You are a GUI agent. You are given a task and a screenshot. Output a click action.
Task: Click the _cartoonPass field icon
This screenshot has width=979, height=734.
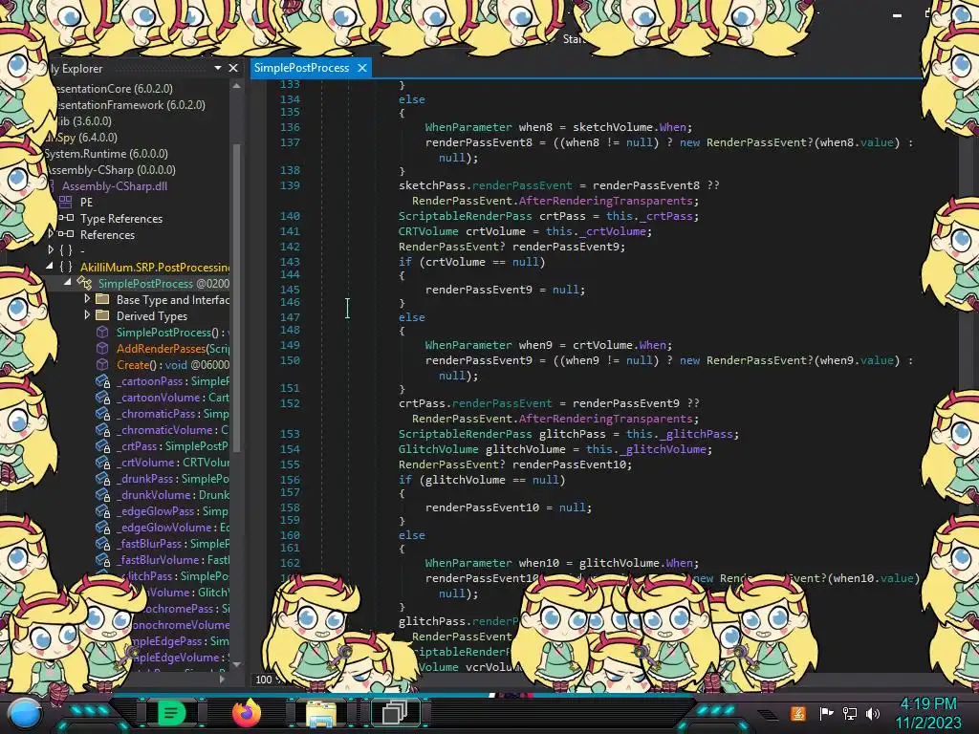(103, 381)
